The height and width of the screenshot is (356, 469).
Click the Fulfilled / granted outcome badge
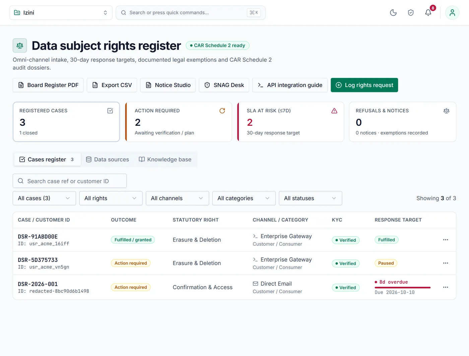coord(133,240)
